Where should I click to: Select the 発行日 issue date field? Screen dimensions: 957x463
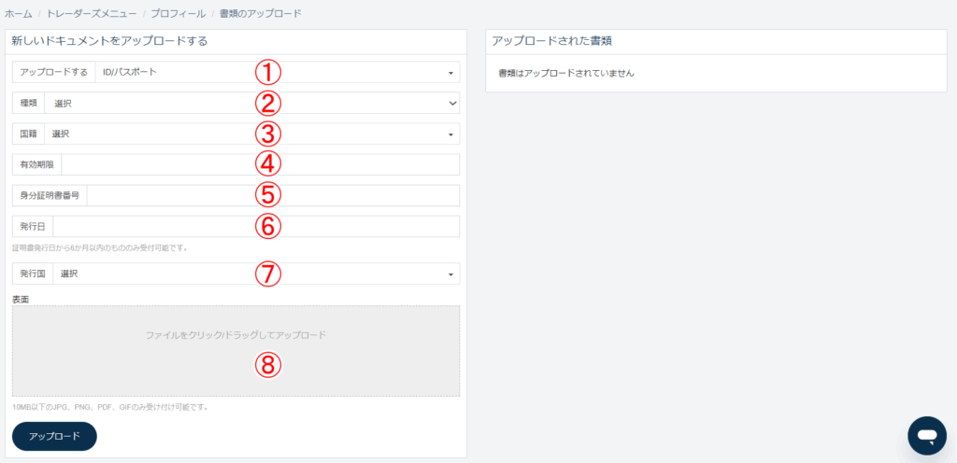click(256, 227)
